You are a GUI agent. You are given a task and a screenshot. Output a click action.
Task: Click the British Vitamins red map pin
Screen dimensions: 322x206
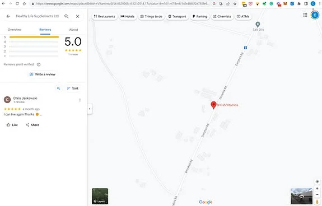point(213,105)
